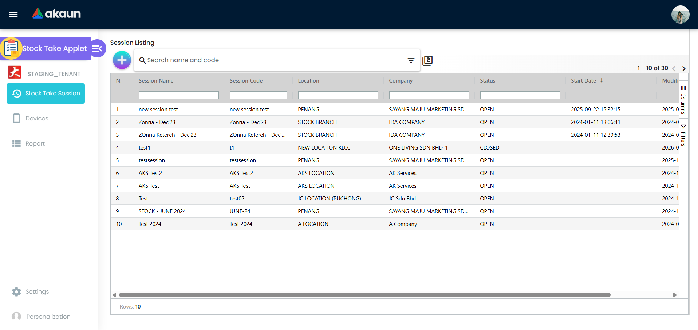This screenshot has height=330, width=698.
Task: Open the search filter options icon
Action: coord(411,60)
